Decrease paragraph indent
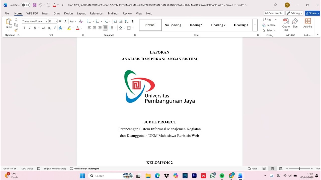321x180 pixels. 115,21
